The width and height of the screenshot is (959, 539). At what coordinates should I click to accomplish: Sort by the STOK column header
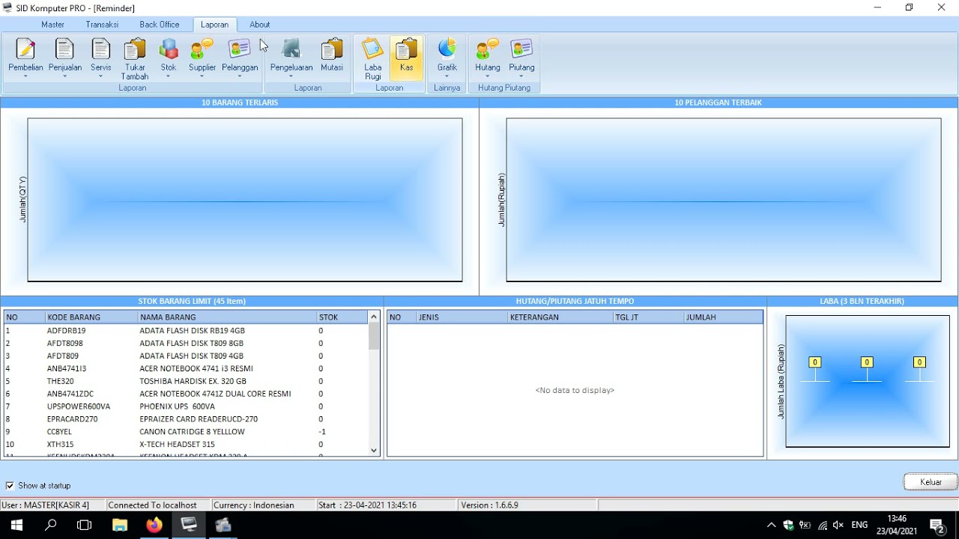342,317
